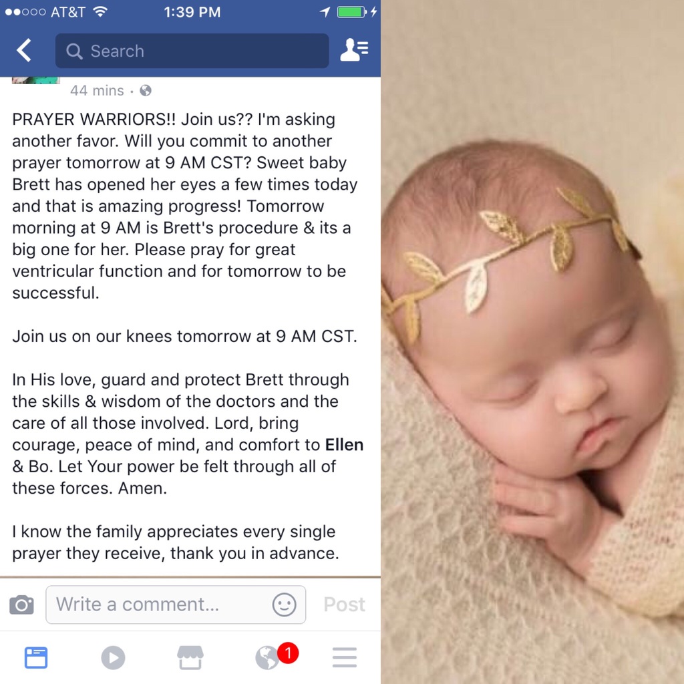Switch to the News Feed tab
This screenshot has height=684, width=684.
point(36,657)
